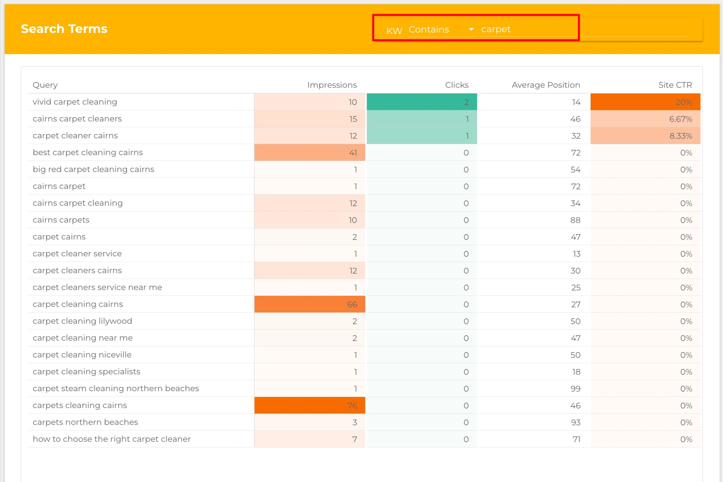Sort results by Impressions

point(332,85)
